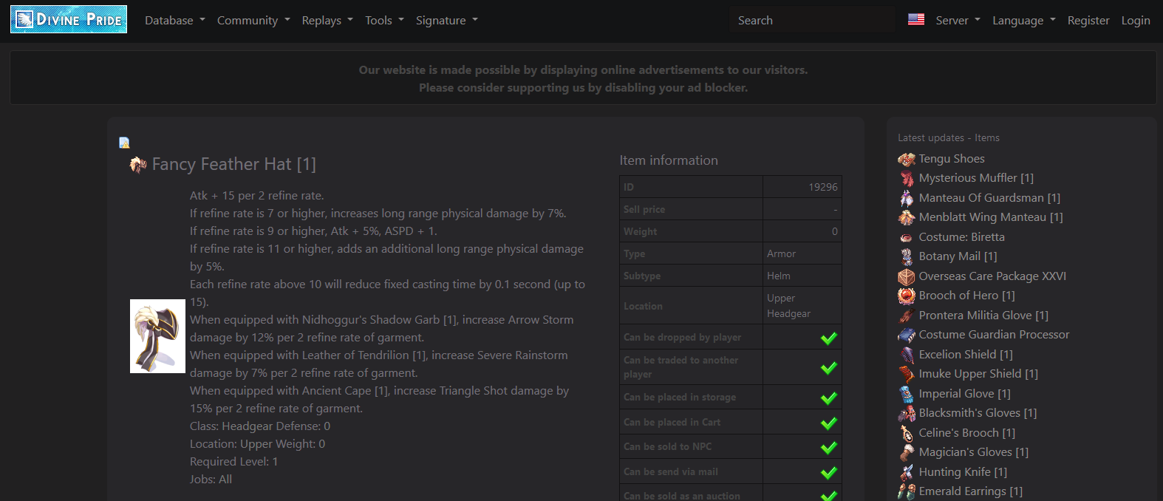
Task: Open the Celine's Brooch [1] link
Action: point(967,433)
